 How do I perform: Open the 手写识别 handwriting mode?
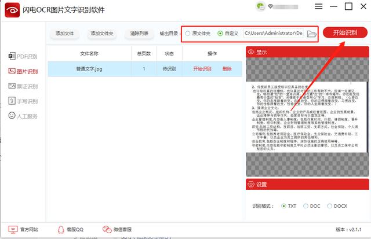(23, 101)
